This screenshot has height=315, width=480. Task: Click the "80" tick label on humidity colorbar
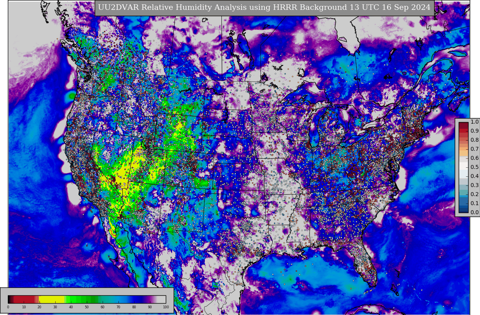click(x=134, y=307)
